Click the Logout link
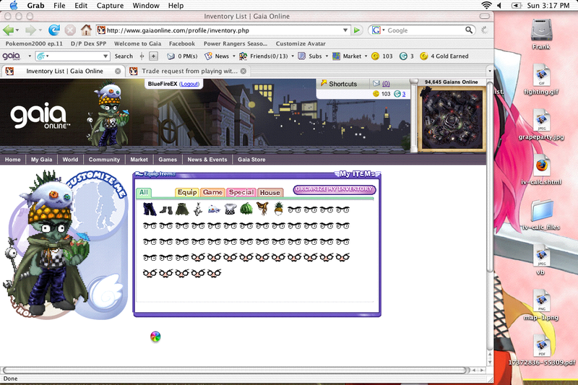The width and height of the screenshot is (578, 385). 189,84
